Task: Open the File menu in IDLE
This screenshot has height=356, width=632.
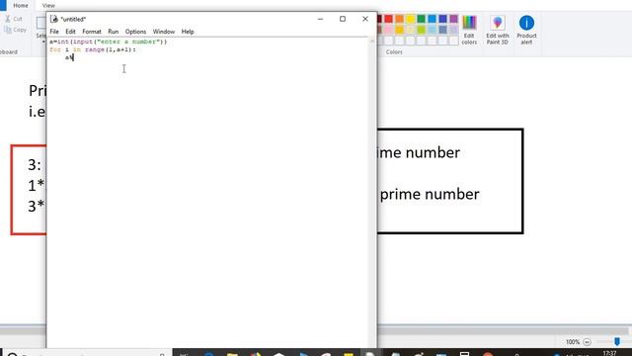Action: [54, 32]
